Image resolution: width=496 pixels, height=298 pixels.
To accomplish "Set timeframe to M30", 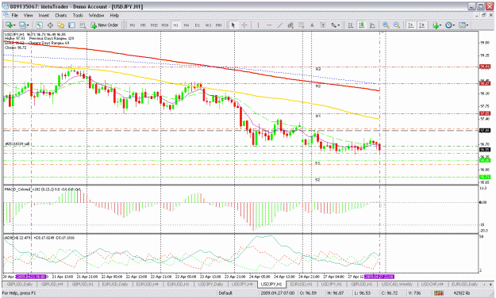I will click(x=164, y=25).
